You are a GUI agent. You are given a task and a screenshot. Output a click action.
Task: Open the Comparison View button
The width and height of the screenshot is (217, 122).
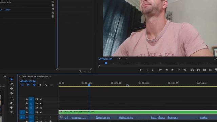(211, 70)
